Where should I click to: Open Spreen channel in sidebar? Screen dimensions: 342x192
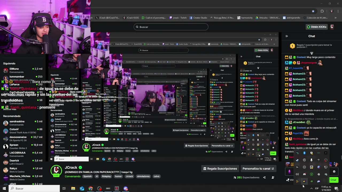pos(23,146)
